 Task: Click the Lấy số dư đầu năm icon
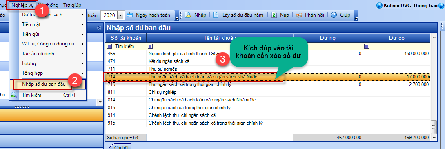pyautogui.click(x=216, y=15)
